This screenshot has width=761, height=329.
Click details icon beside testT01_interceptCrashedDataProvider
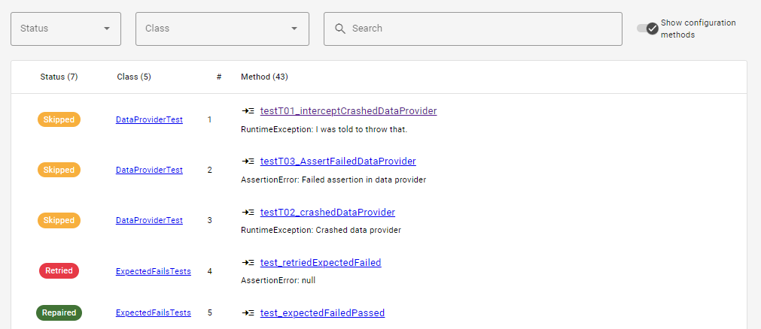pyautogui.click(x=248, y=111)
